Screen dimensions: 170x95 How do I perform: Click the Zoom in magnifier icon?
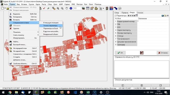58,8
